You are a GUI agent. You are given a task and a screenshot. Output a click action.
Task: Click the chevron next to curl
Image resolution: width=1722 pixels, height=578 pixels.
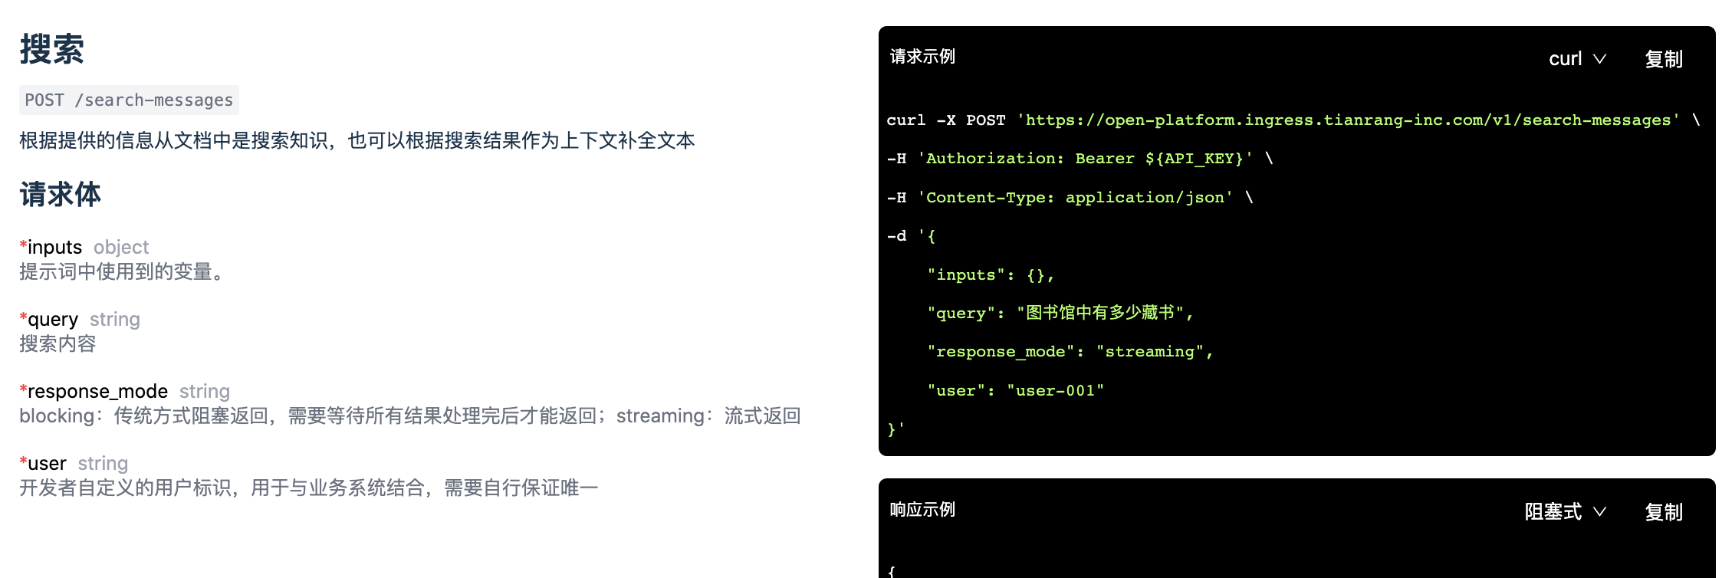[1599, 59]
